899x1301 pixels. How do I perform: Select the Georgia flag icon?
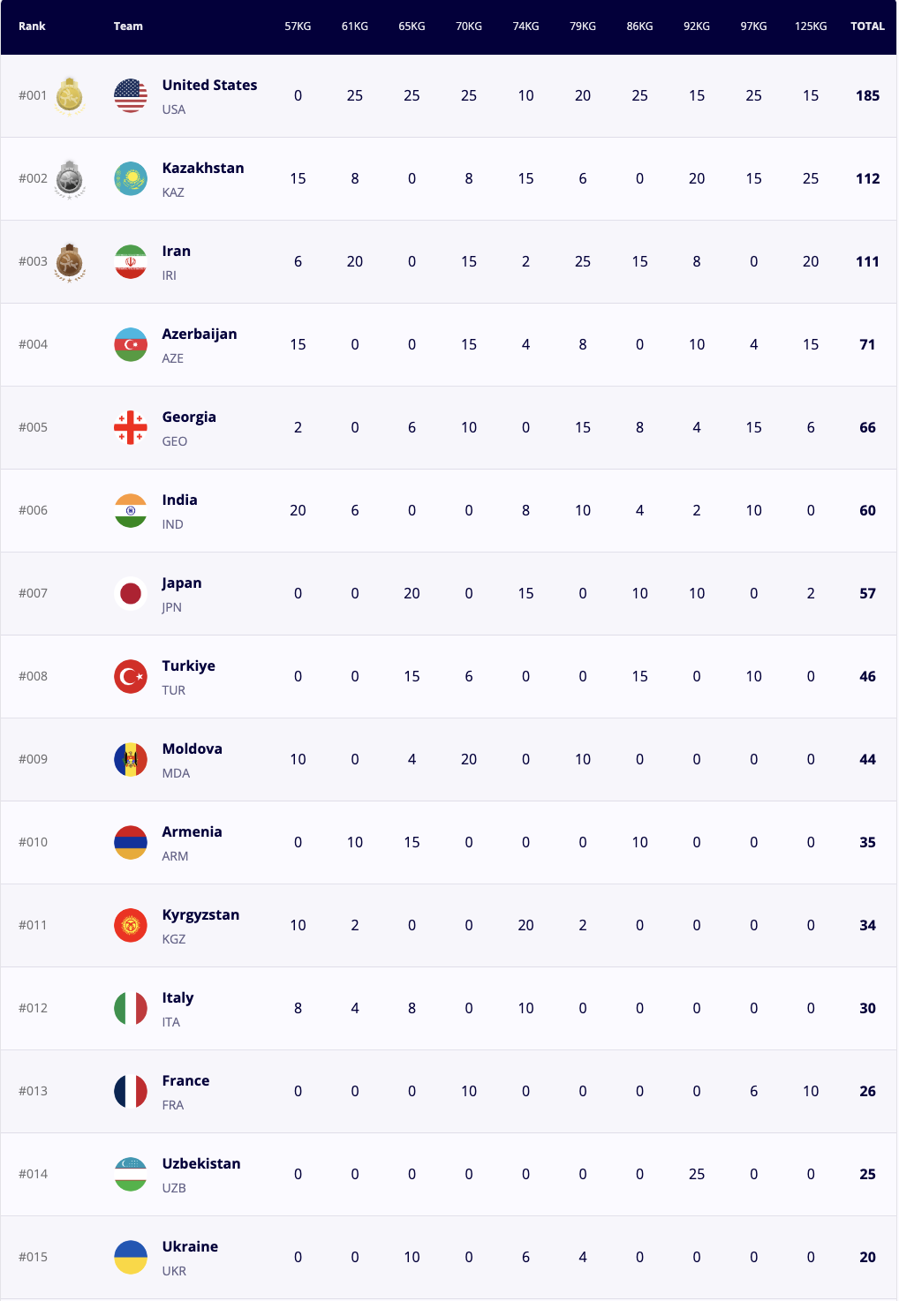coord(131,427)
